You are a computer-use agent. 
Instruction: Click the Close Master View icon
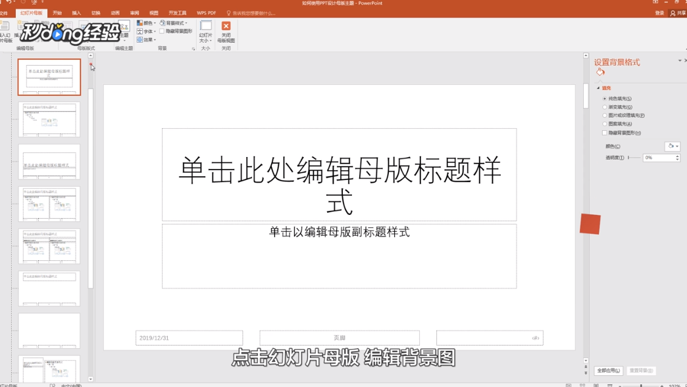pyautogui.click(x=226, y=26)
